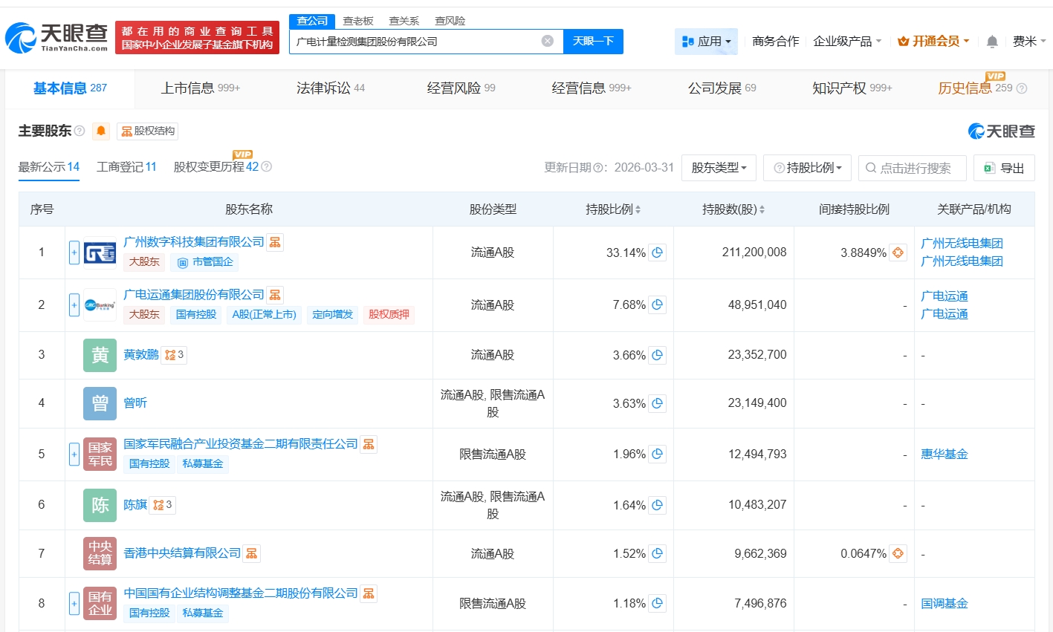1053x632 pixels.
Task: Open pie chart for 1.18% holding
Action: pyautogui.click(x=657, y=603)
